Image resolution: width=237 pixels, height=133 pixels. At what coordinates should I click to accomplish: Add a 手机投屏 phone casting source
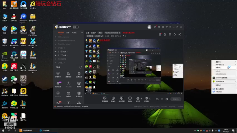(121, 99)
